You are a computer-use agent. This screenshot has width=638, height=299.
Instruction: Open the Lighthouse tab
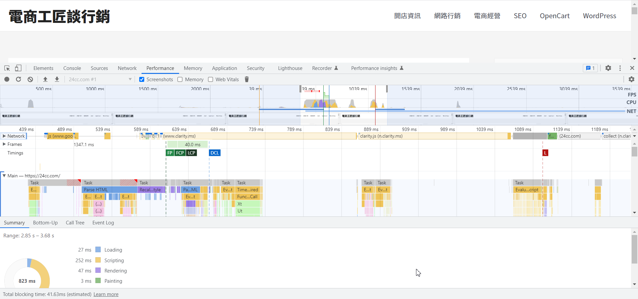pos(290,68)
